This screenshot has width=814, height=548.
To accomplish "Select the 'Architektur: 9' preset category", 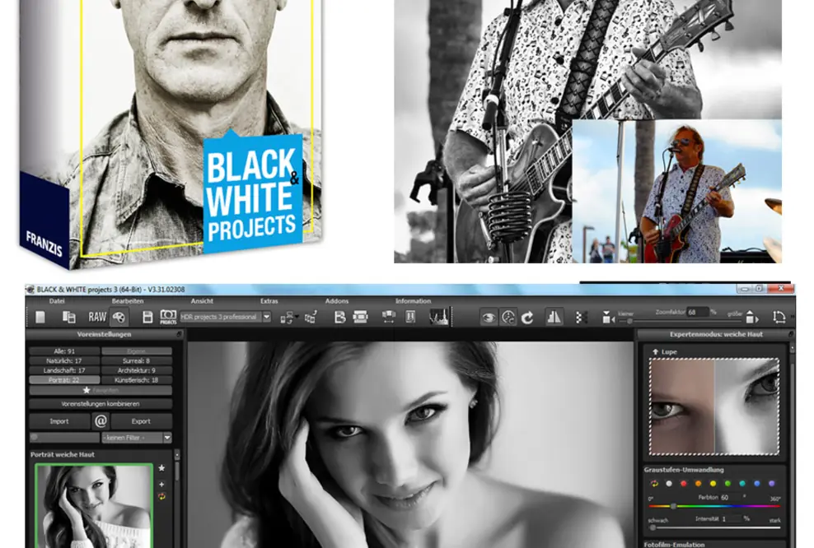I will point(137,371).
